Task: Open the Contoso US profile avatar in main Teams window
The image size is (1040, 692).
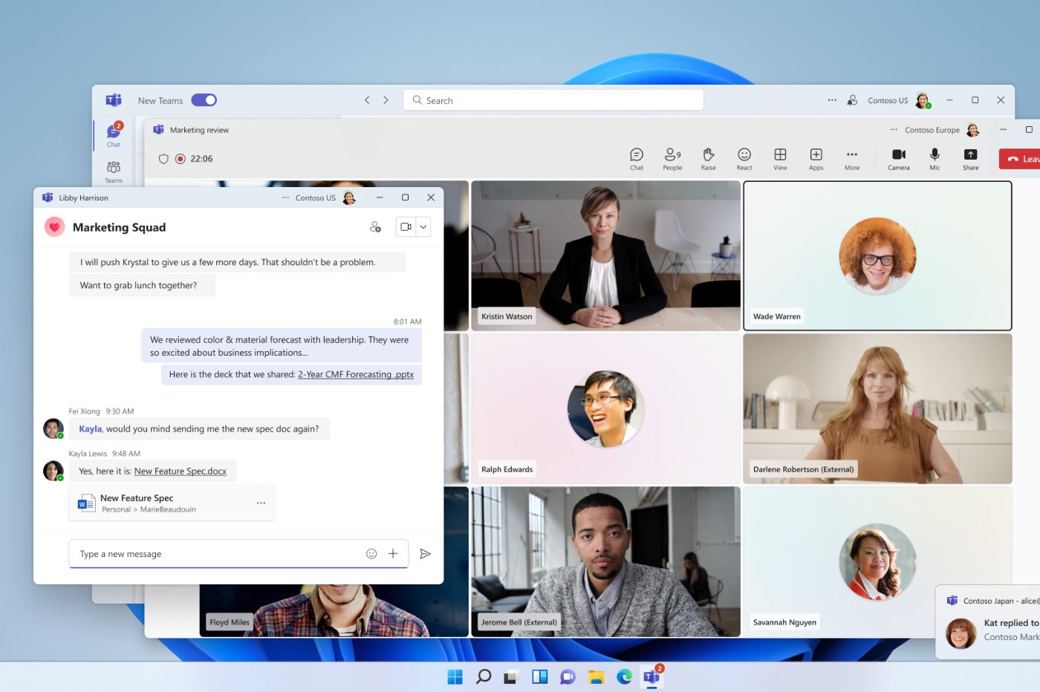Action: click(x=923, y=100)
